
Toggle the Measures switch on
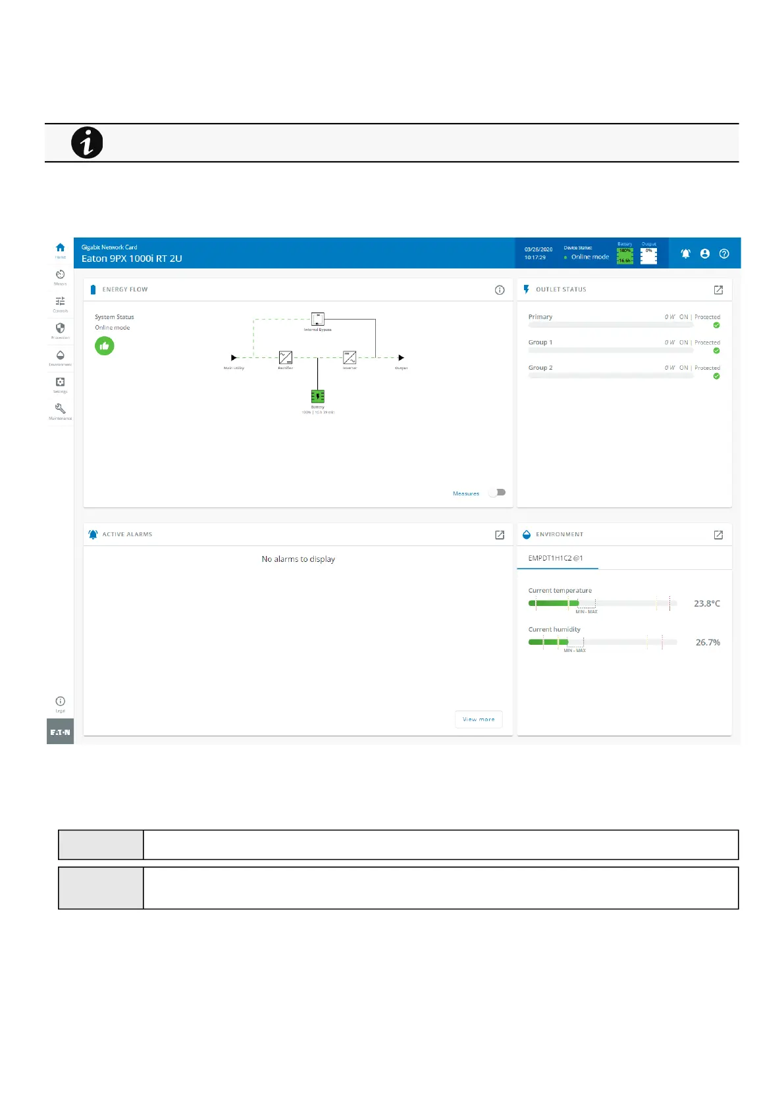(498, 493)
